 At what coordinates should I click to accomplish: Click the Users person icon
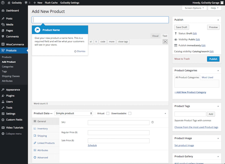[3, 102]
